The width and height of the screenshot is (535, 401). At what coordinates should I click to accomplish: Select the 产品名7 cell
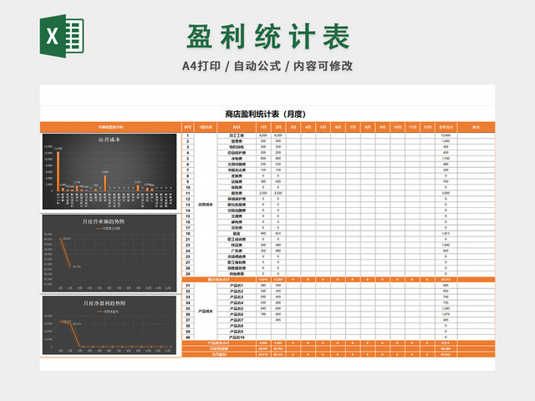point(237,320)
